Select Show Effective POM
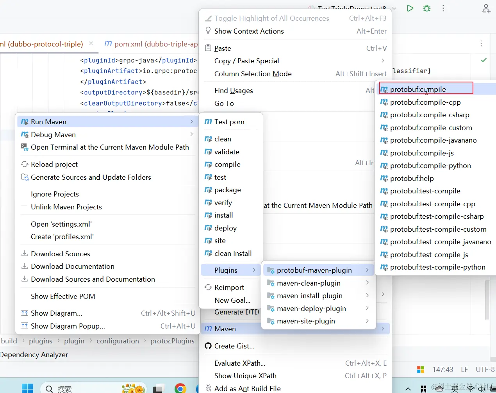 [107, 297]
